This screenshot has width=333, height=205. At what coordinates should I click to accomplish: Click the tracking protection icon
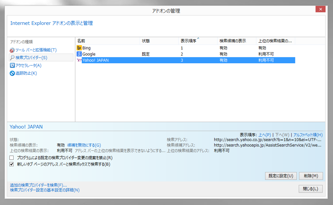(x=12, y=73)
